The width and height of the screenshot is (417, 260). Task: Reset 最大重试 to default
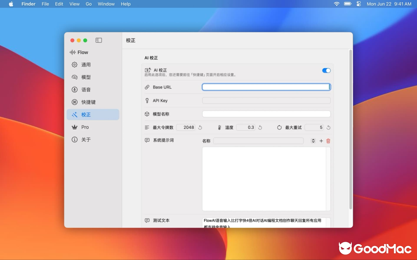tap(328, 127)
